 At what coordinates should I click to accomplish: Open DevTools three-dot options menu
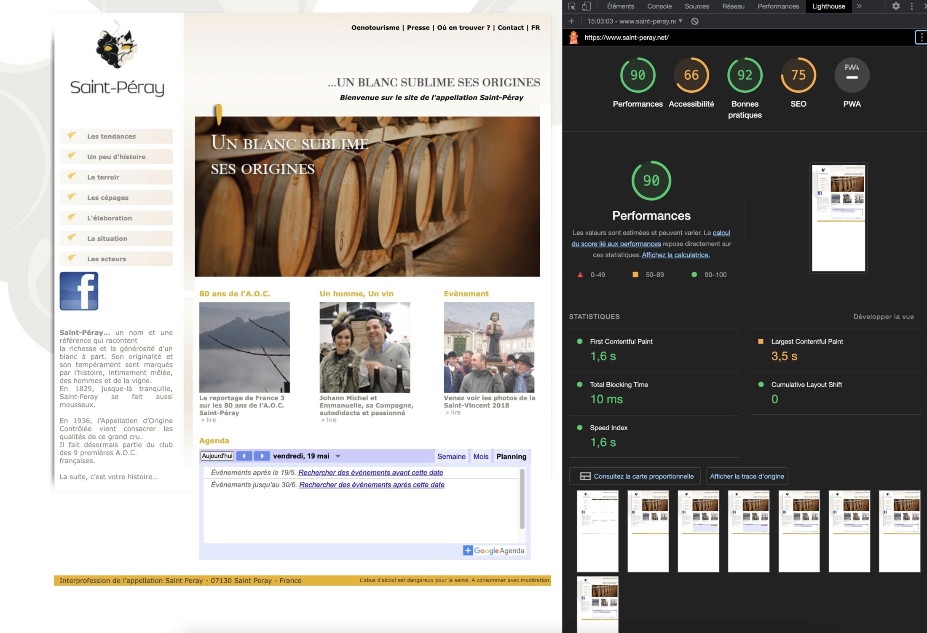point(911,6)
